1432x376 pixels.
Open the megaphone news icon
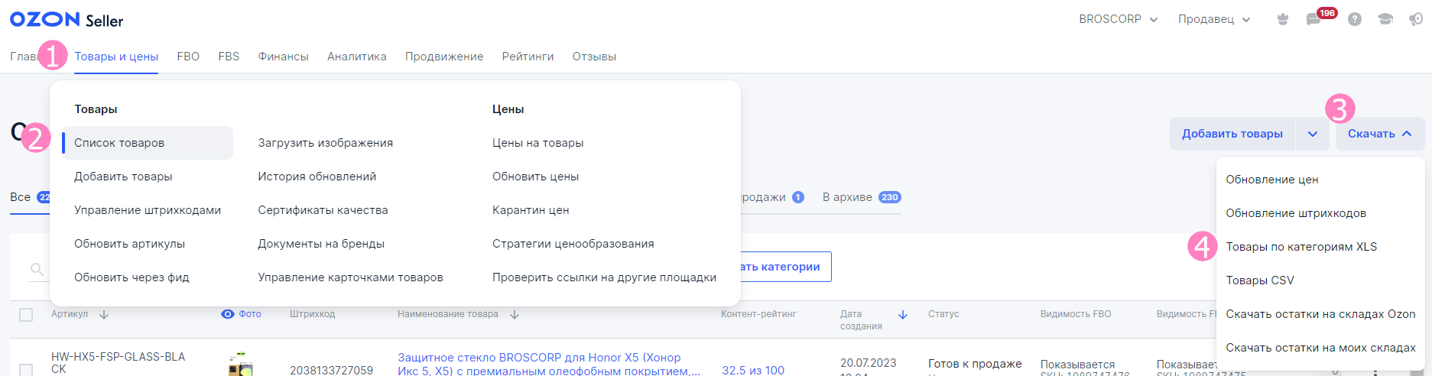click(x=1416, y=19)
